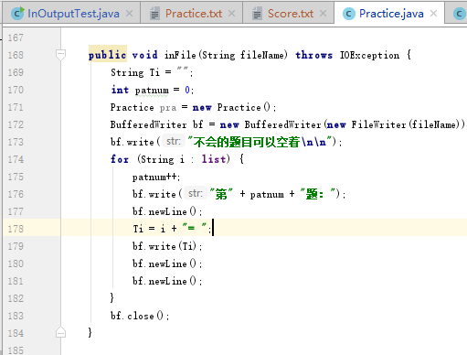Close the Practice.txt tab

tap(232, 14)
